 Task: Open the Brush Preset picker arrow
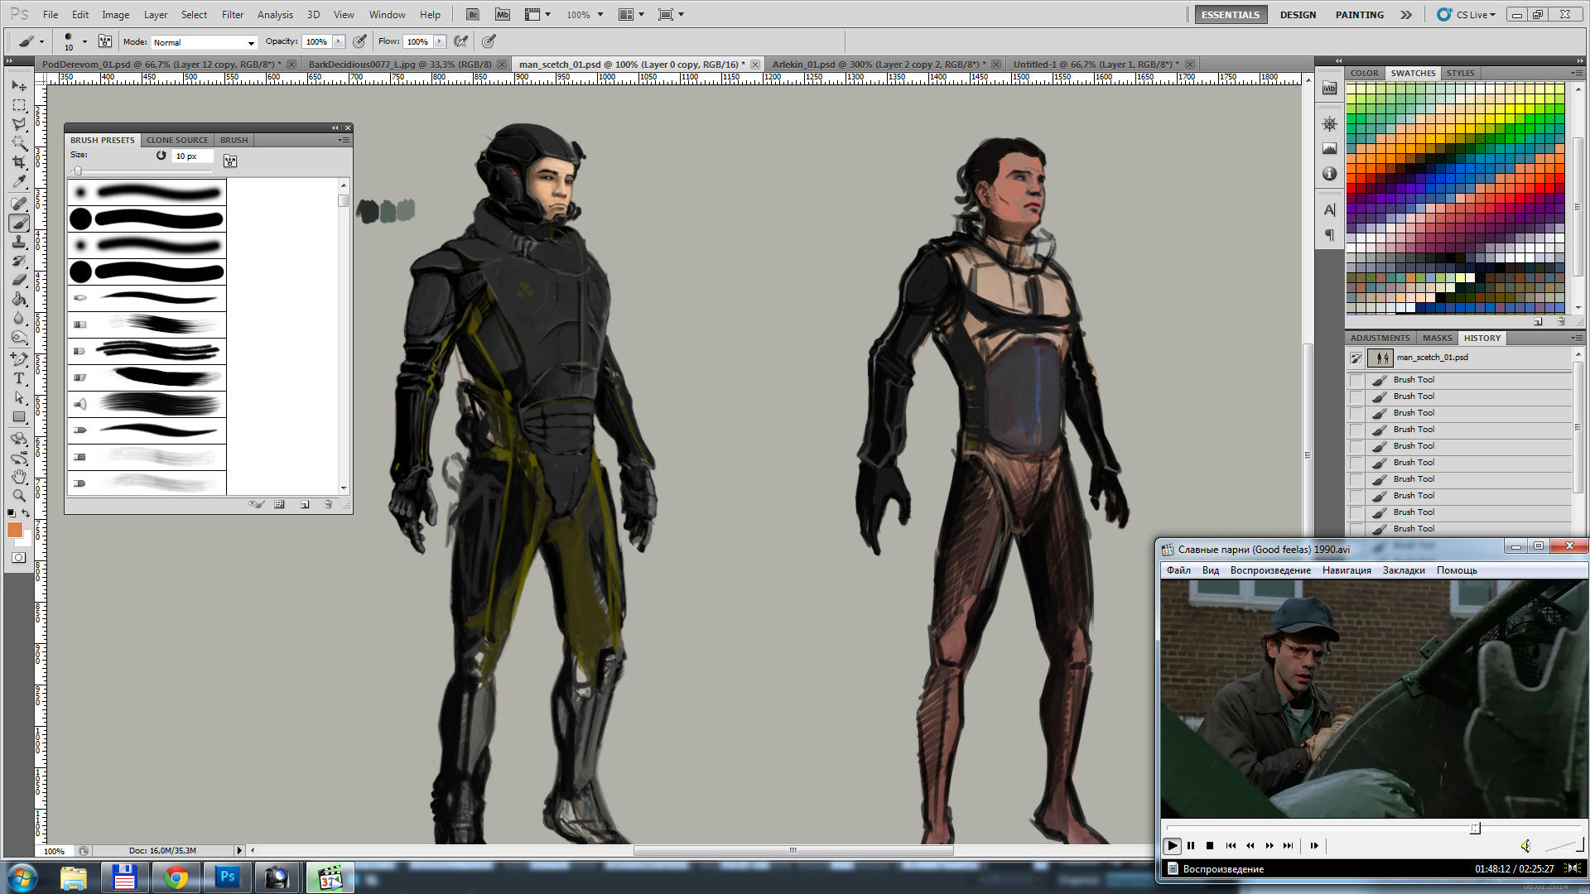[x=84, y=41]
